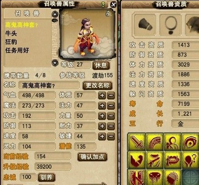This screenshot has height=185, width=199.
Task: Click the 休息 button
Action: coord(101,65)
